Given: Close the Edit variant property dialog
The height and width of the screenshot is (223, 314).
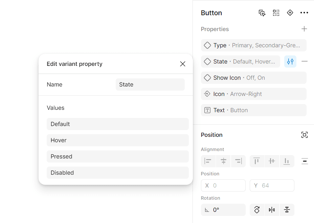Looking at the screenshot, I should pos(183,64).
